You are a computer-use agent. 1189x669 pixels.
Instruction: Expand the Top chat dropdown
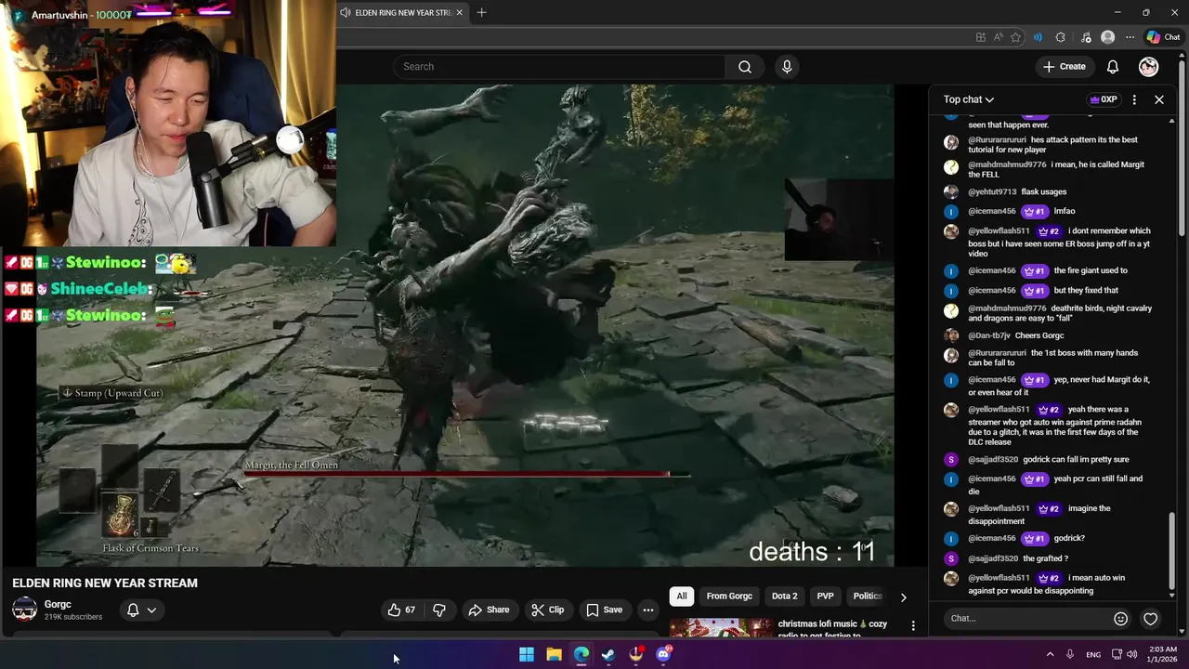969,99
